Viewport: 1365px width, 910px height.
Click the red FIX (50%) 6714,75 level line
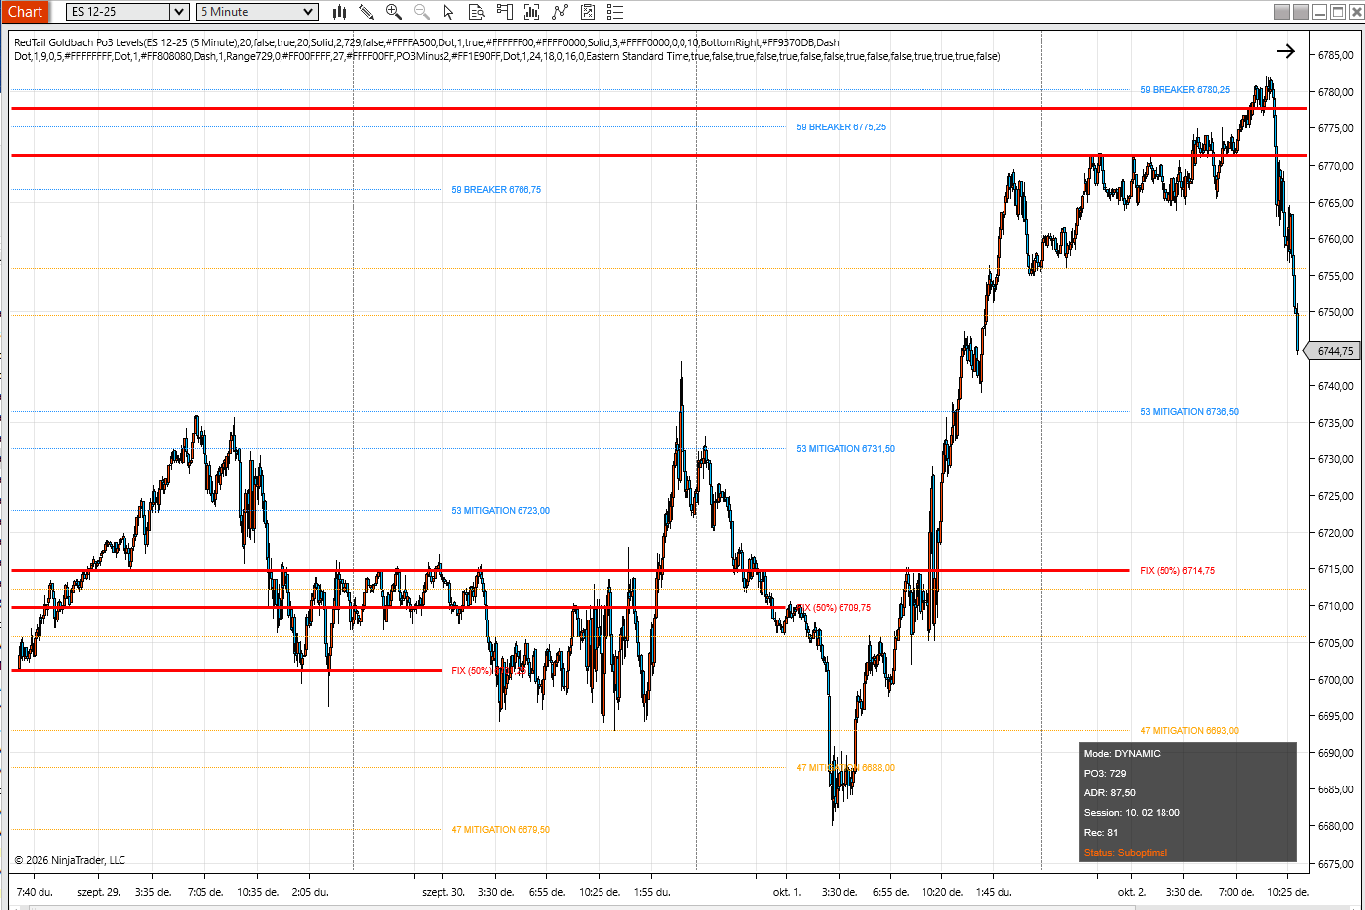click(593, 569)
